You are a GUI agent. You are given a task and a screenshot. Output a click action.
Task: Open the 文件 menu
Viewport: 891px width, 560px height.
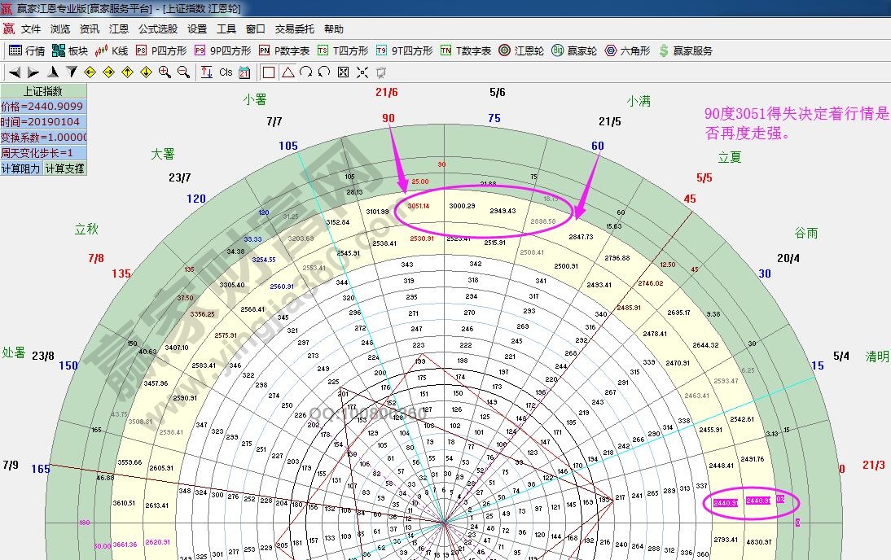click(x=31, y=28)
